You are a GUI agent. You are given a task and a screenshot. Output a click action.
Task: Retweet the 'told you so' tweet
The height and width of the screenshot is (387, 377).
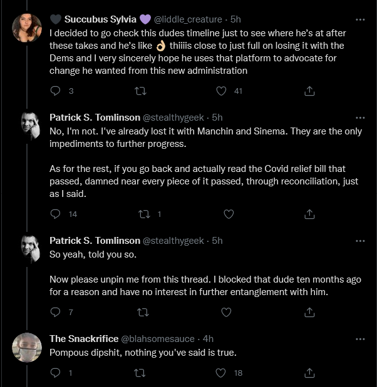point(143,313)
